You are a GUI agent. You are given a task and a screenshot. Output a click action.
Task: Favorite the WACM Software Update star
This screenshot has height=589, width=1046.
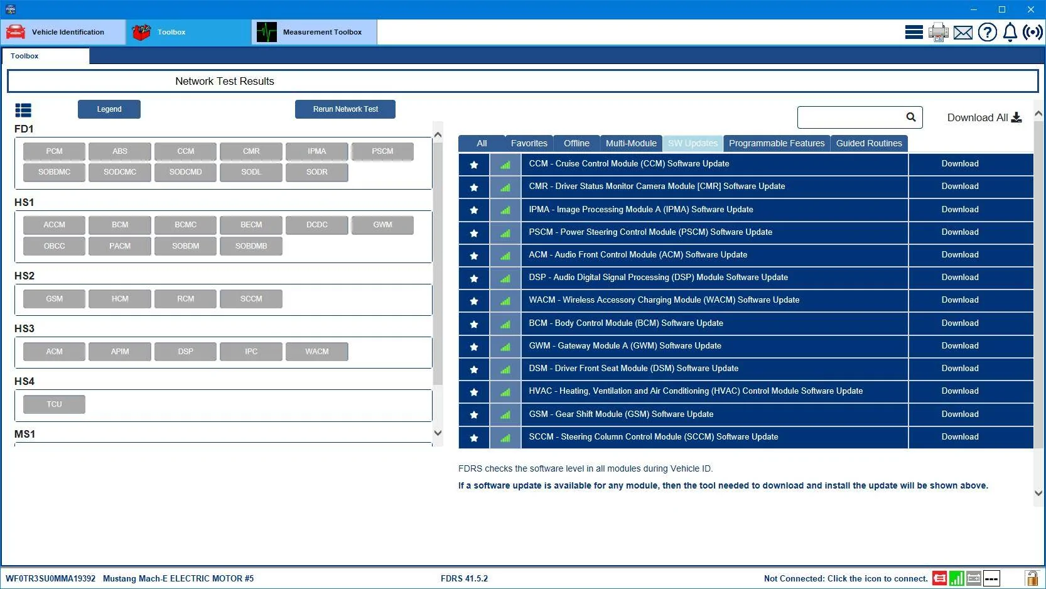[474, 301]
